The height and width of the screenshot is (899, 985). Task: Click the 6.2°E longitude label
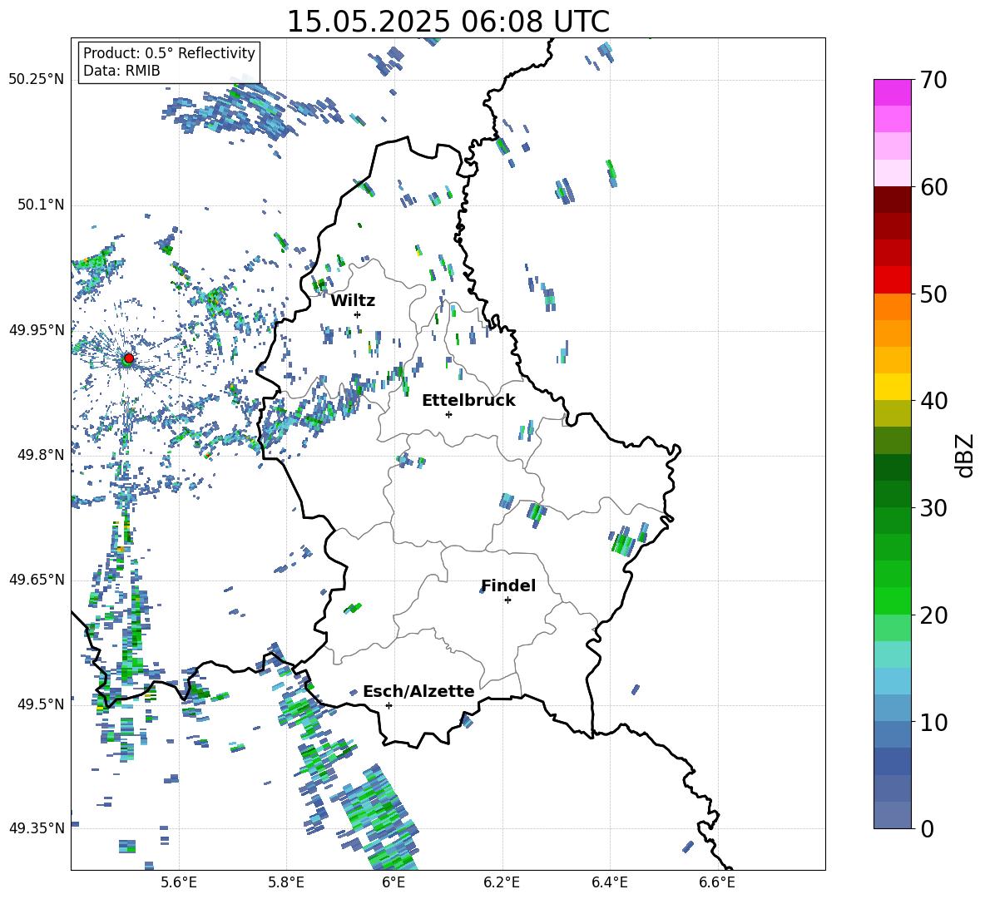pos(502,883)
